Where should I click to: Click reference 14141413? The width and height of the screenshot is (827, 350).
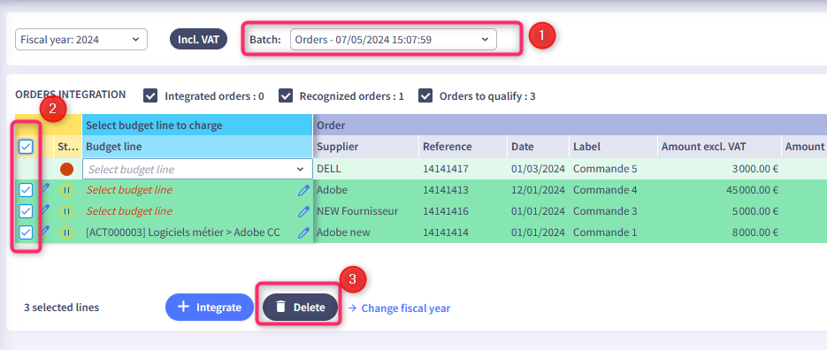tap(446, 190)
